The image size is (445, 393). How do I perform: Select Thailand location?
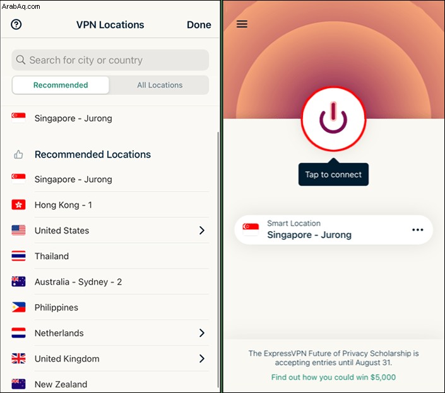110,256
